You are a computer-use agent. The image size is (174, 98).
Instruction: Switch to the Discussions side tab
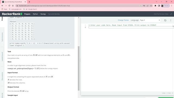[x=2, y=76]
